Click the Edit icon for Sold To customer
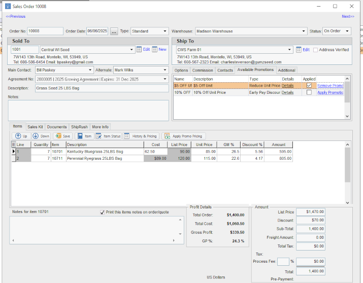This screenshot has width=363, height=283. point(139,50)
